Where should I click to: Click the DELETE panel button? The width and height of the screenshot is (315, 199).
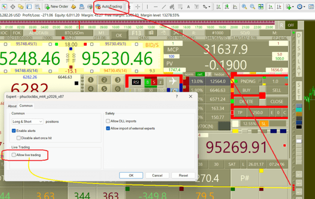click(x=246, y=102)
